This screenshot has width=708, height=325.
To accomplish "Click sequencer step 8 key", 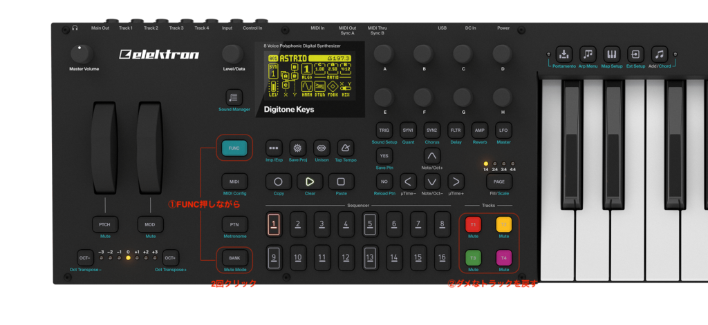I will 442,224.
